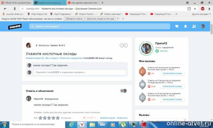
Task: Click Попробуй снова for third Русский язык challenge
Action: point(172,100)
